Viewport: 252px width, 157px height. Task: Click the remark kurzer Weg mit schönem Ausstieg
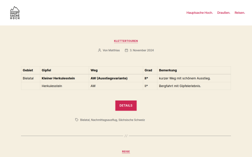click(194, 78)
